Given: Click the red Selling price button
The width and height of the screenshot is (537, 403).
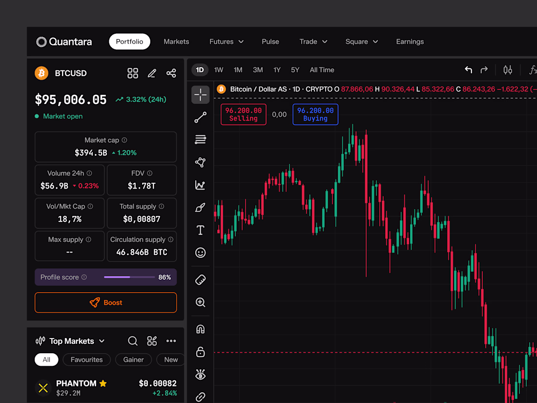Looking at the screenshot, I should 244,114.
